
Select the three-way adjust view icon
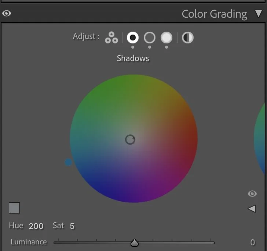coord(111,38)
